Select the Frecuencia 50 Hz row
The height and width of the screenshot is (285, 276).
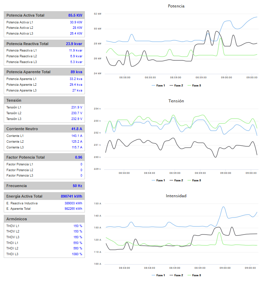(x=44, y=186)
